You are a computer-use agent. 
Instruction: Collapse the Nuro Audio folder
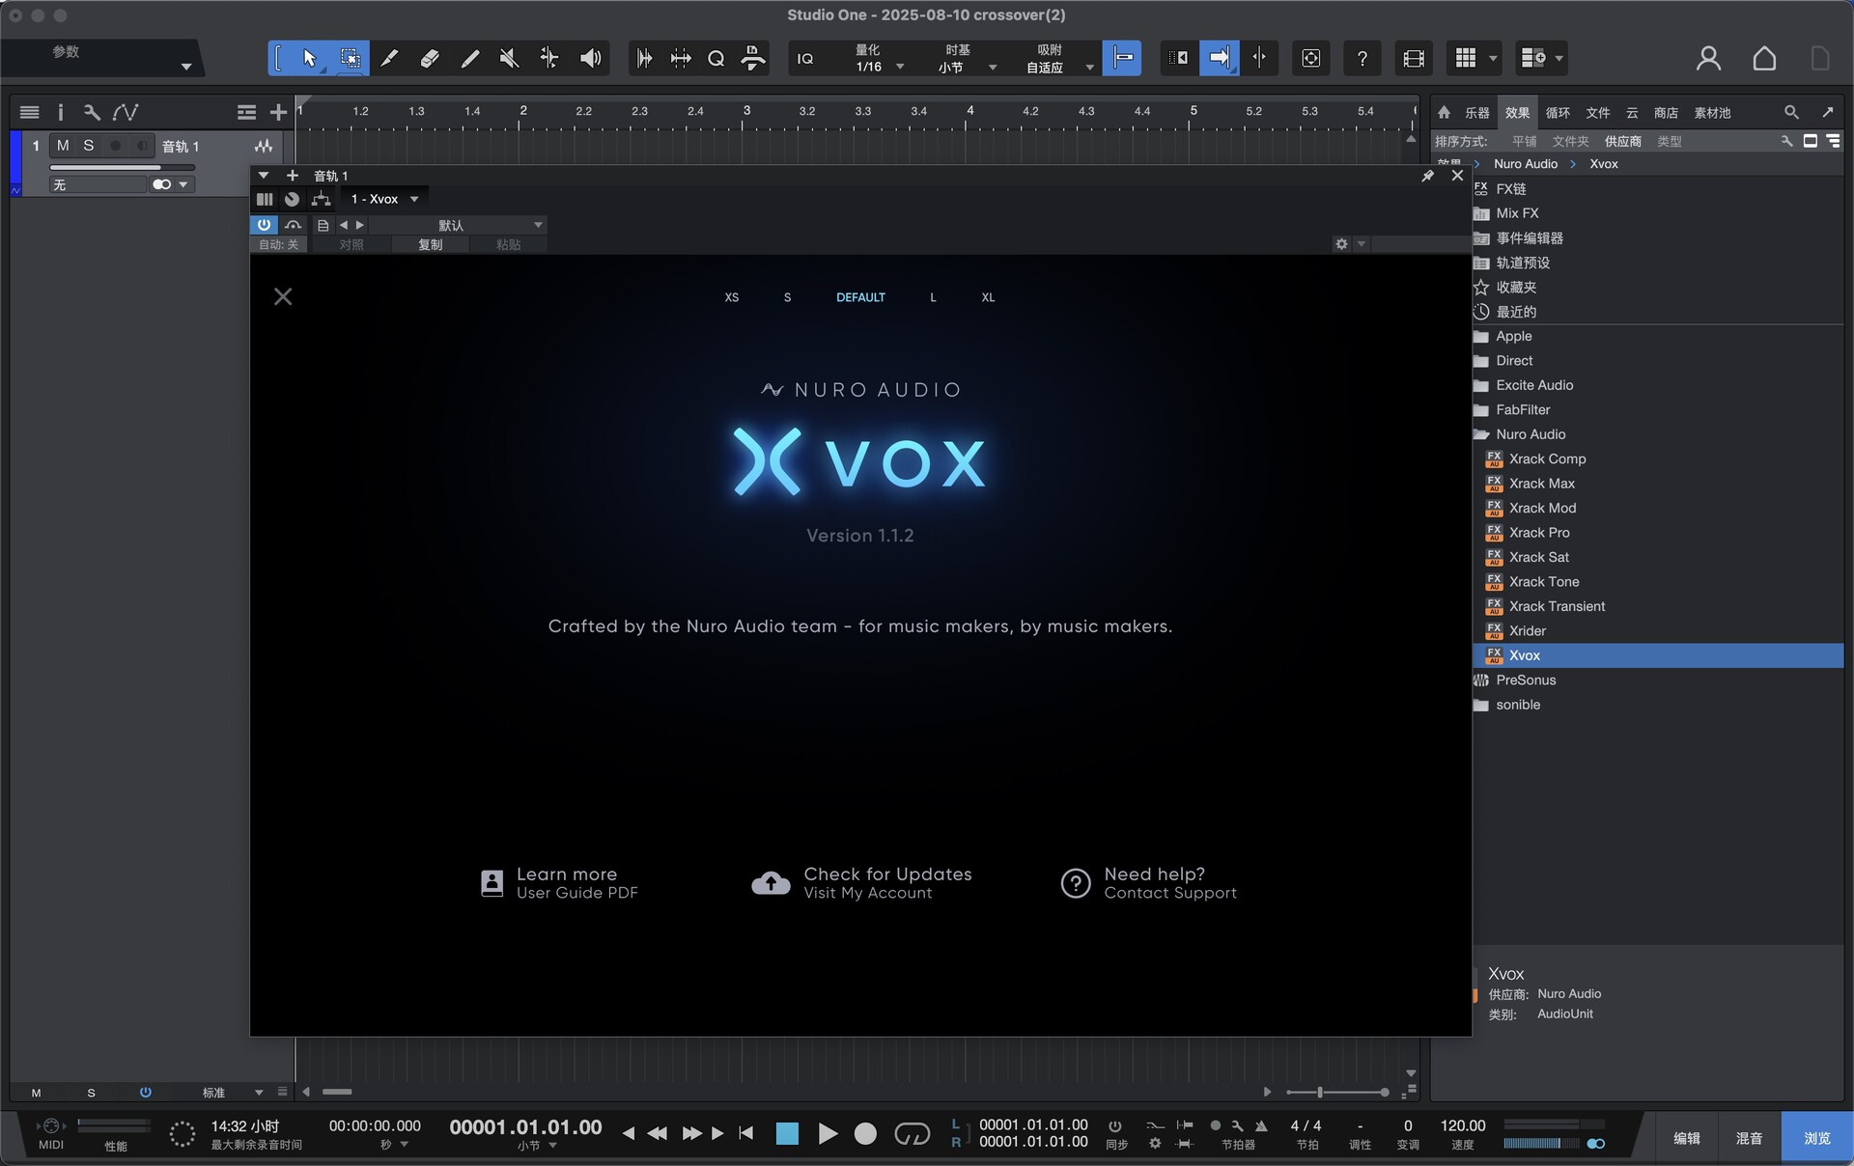pos(1481,434)
